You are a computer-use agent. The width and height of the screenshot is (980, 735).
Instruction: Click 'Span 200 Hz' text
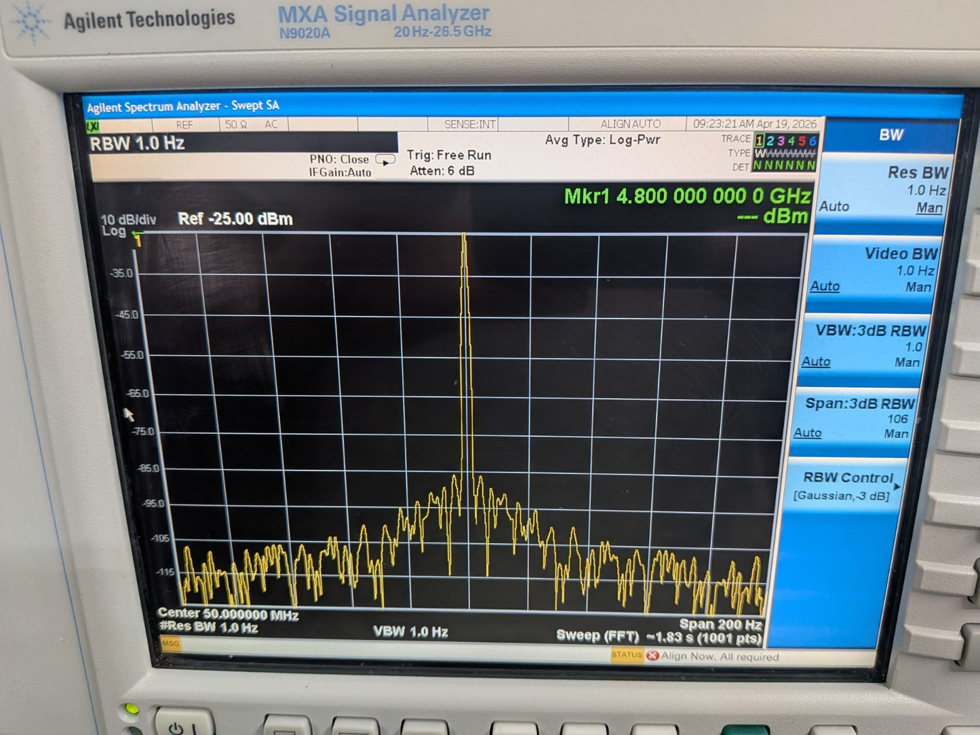(x=720, y=624)
